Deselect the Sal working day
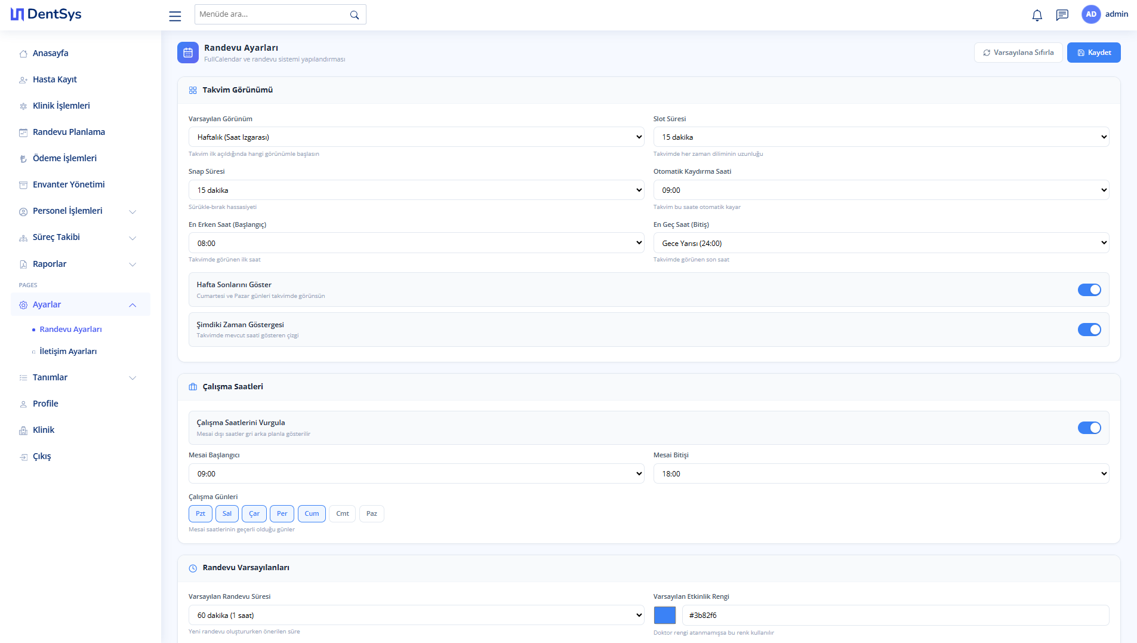 [x=227, y=513]
